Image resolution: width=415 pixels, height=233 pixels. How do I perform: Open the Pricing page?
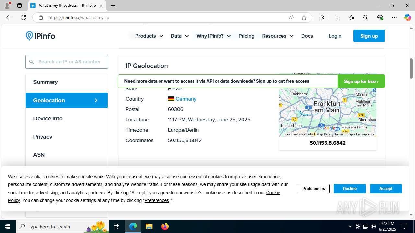tap(246, 36)
